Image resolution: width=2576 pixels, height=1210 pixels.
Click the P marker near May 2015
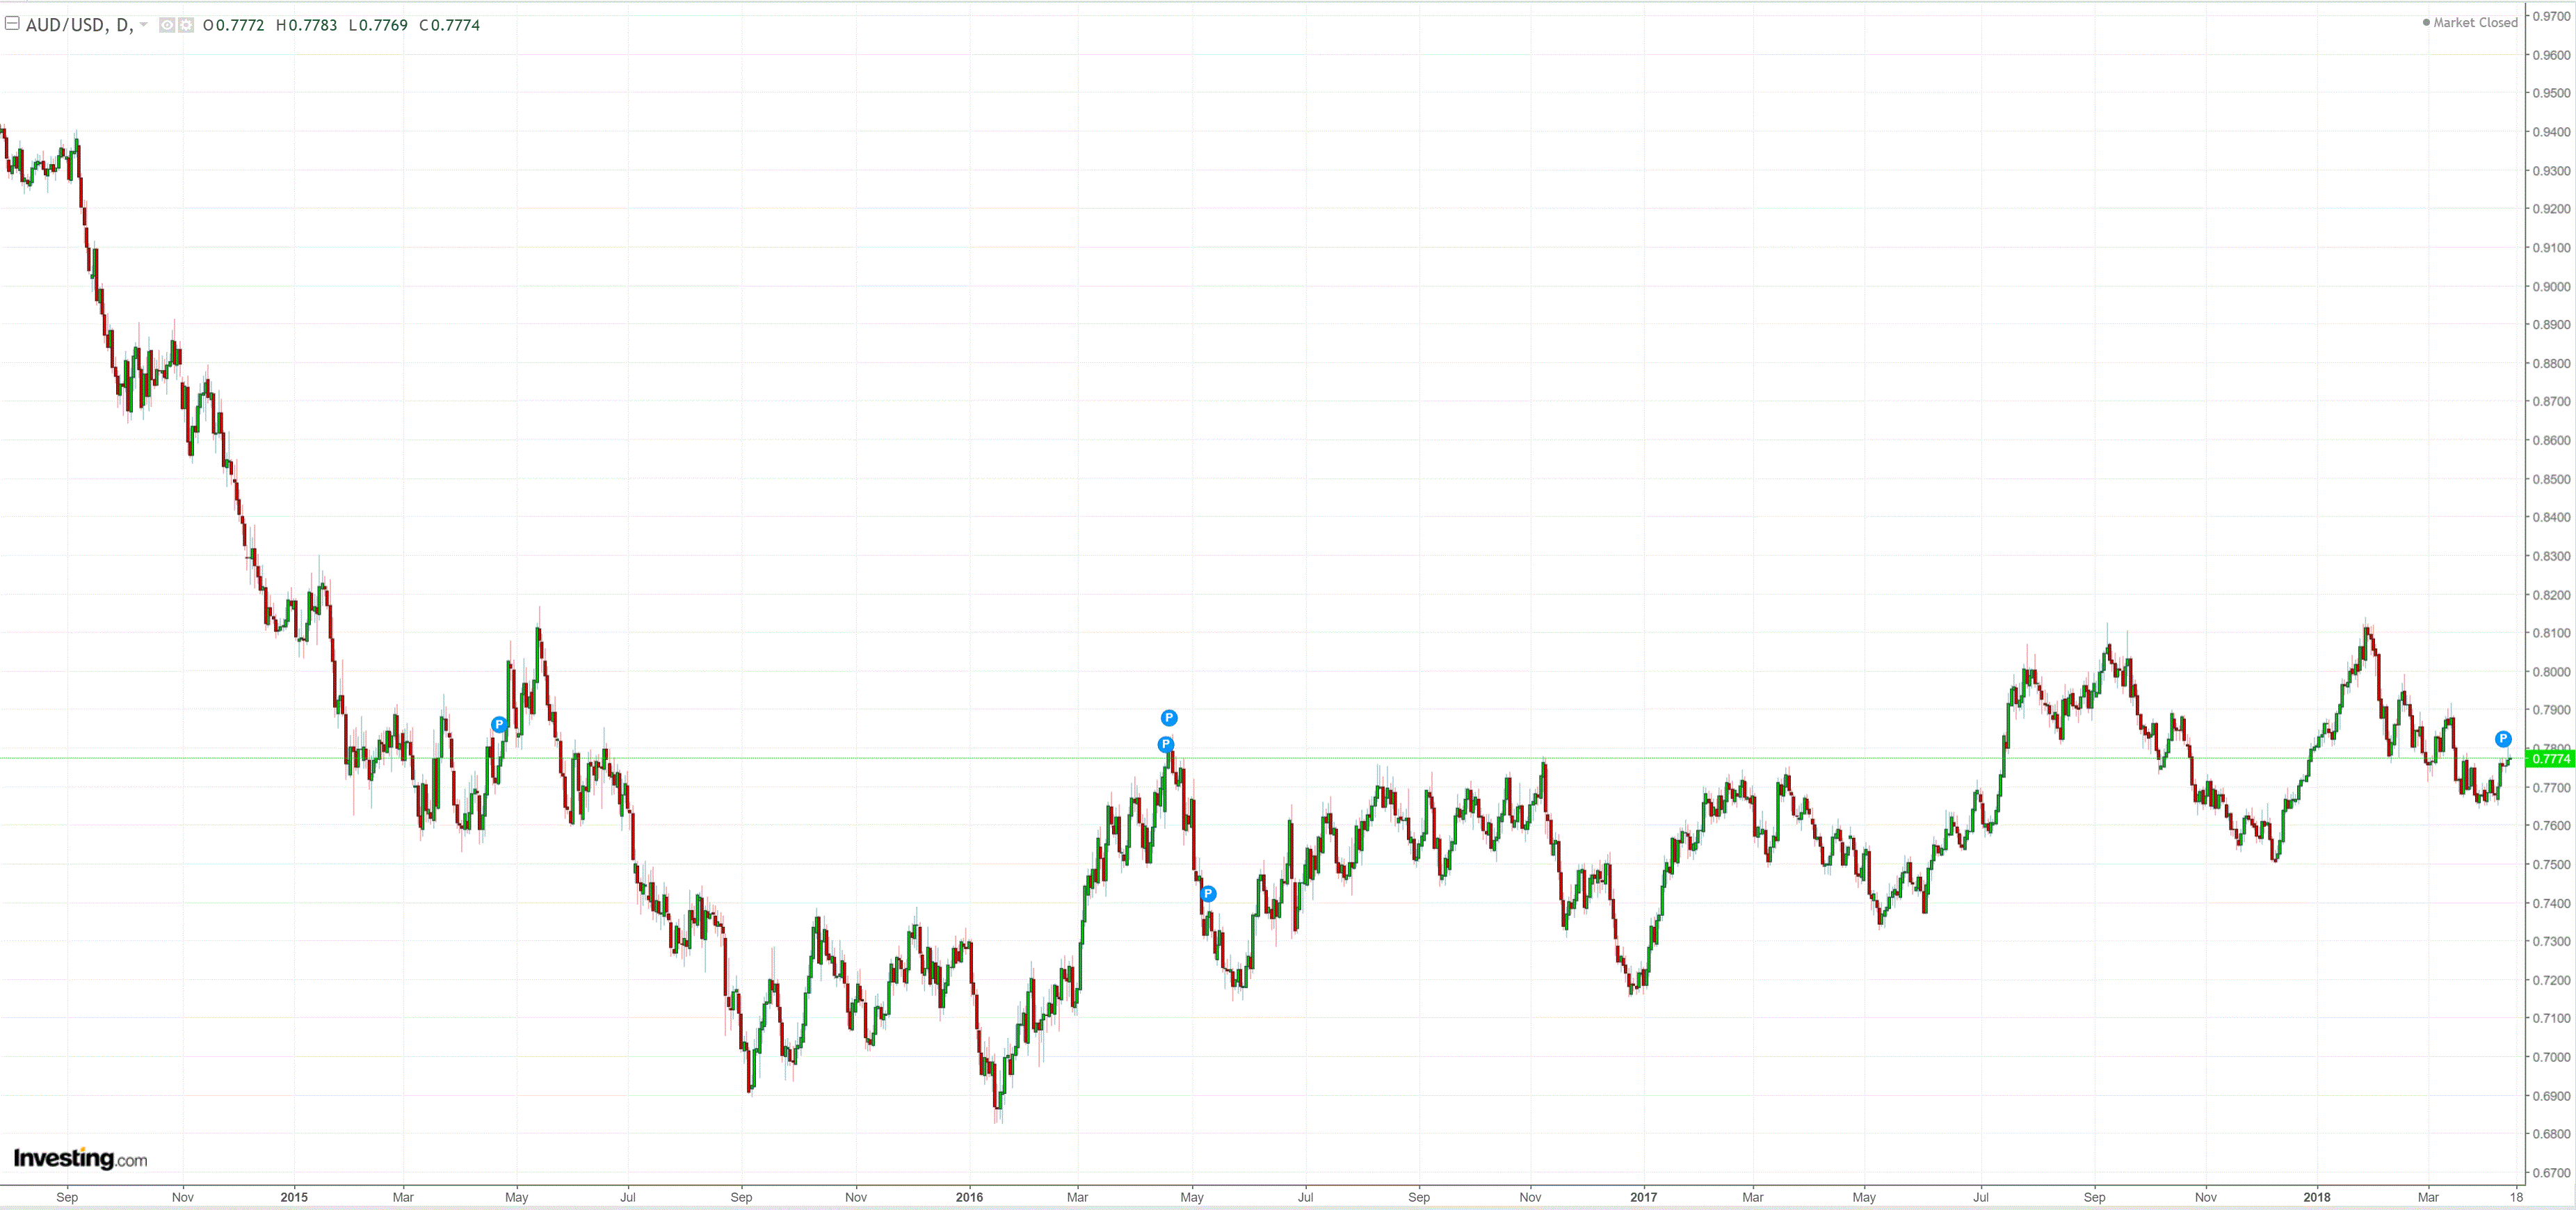point(499,724)
